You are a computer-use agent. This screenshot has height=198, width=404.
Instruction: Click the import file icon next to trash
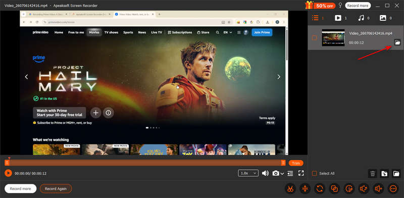(x=384, y=174)
